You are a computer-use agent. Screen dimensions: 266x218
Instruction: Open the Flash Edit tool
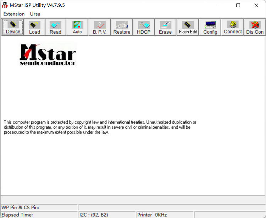coord(188,27)
